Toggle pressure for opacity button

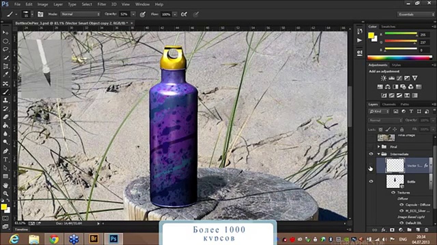[x=143, y=14]
